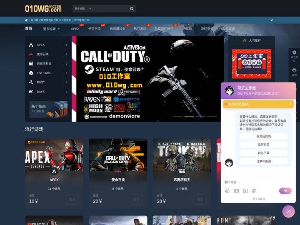Open the 各类游戏账号 nav menu item

[x=164, y=29]
